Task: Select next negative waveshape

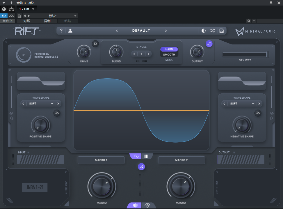Action: click(259, 104)
